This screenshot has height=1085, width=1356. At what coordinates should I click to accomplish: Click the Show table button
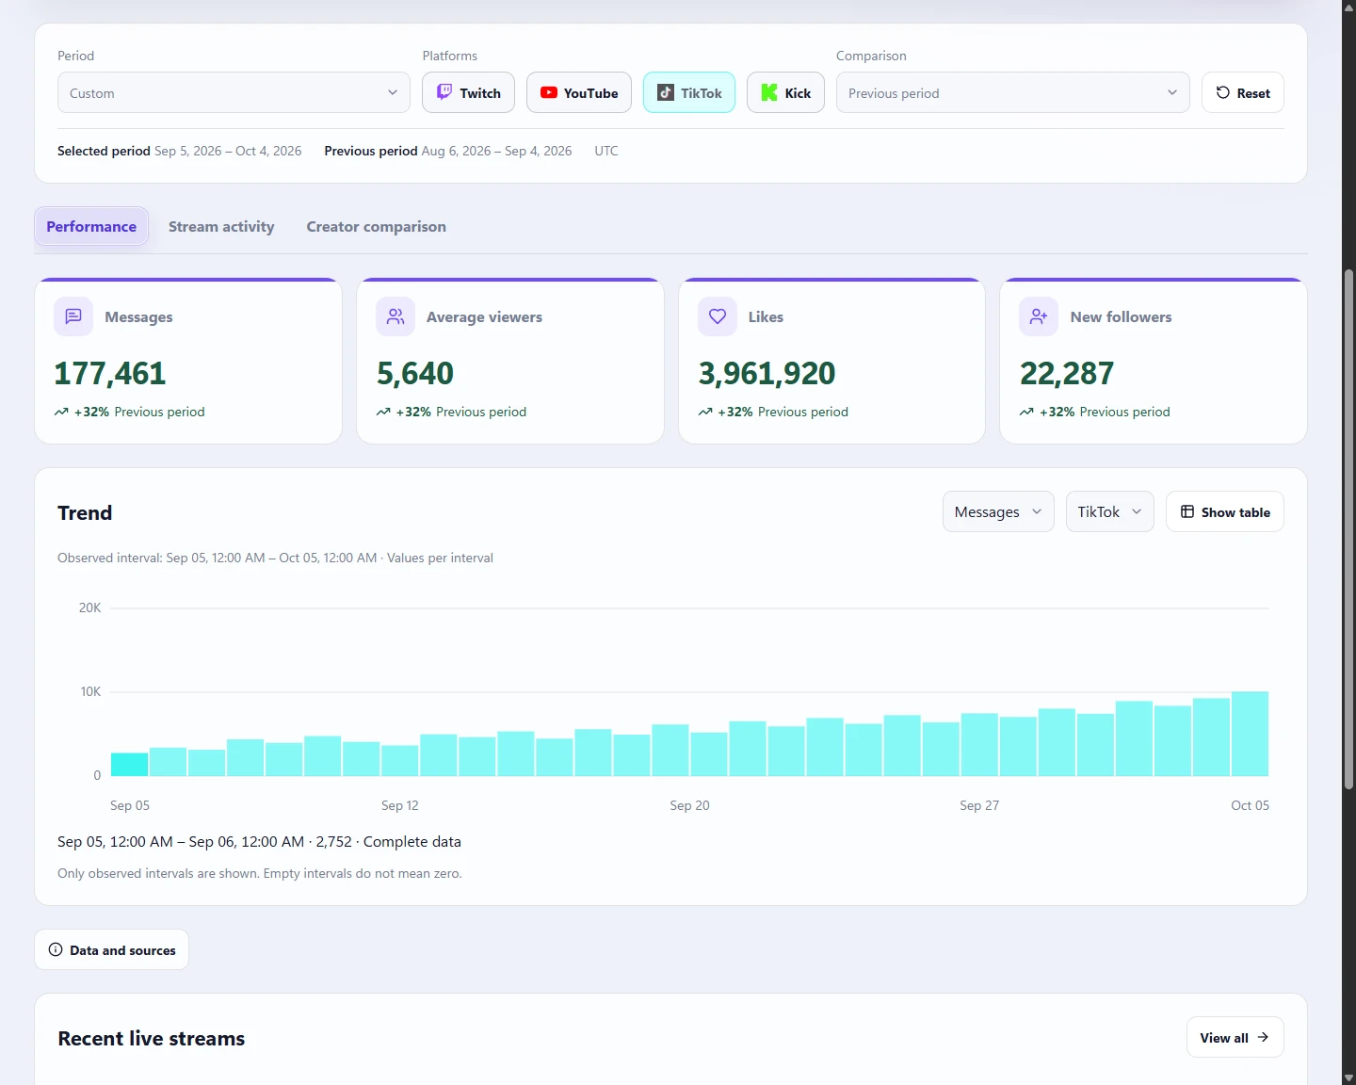click(1225, 511)
